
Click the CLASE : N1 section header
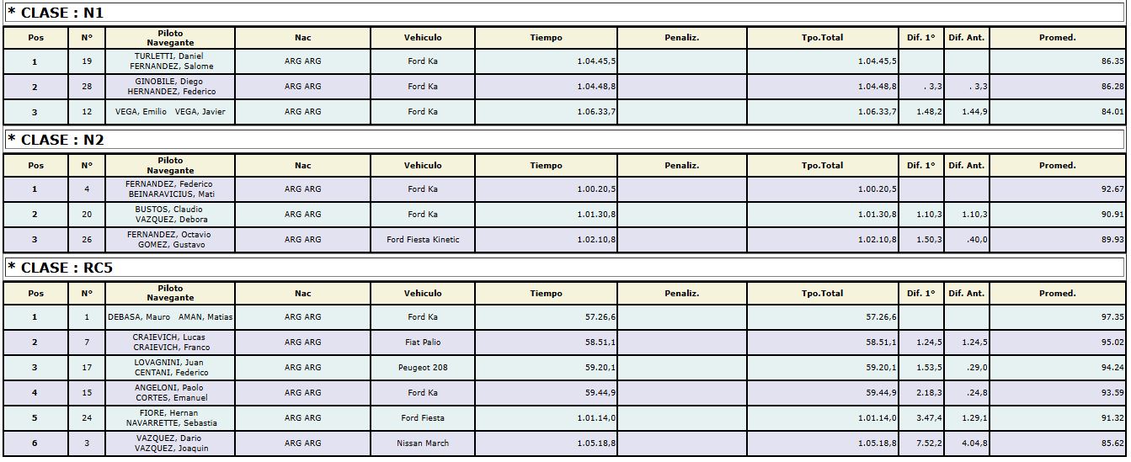(x=564, y=12)
